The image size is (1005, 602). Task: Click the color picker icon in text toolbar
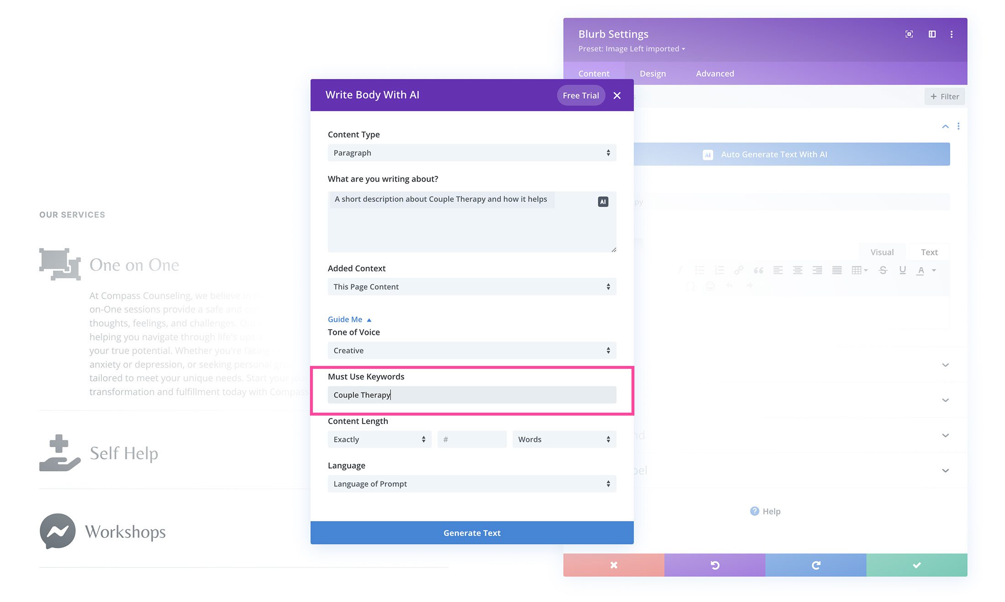click(x=921, y=270)
